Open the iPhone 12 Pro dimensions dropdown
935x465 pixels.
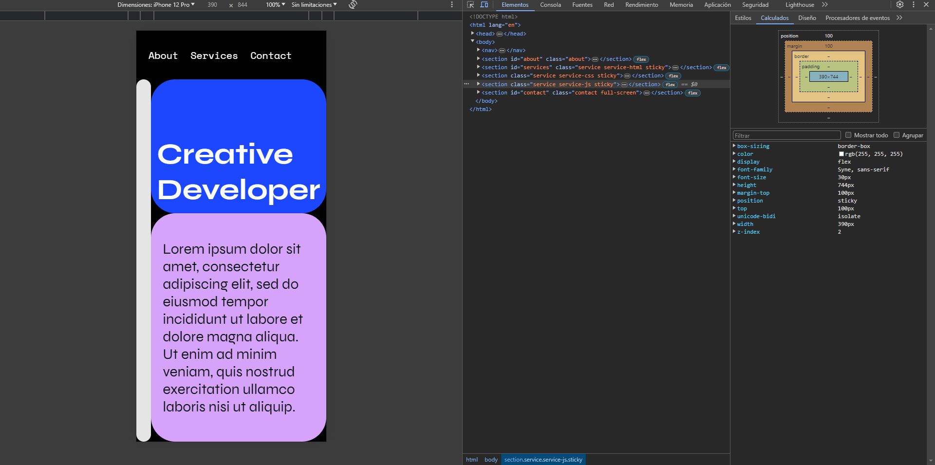click(156, 5)
